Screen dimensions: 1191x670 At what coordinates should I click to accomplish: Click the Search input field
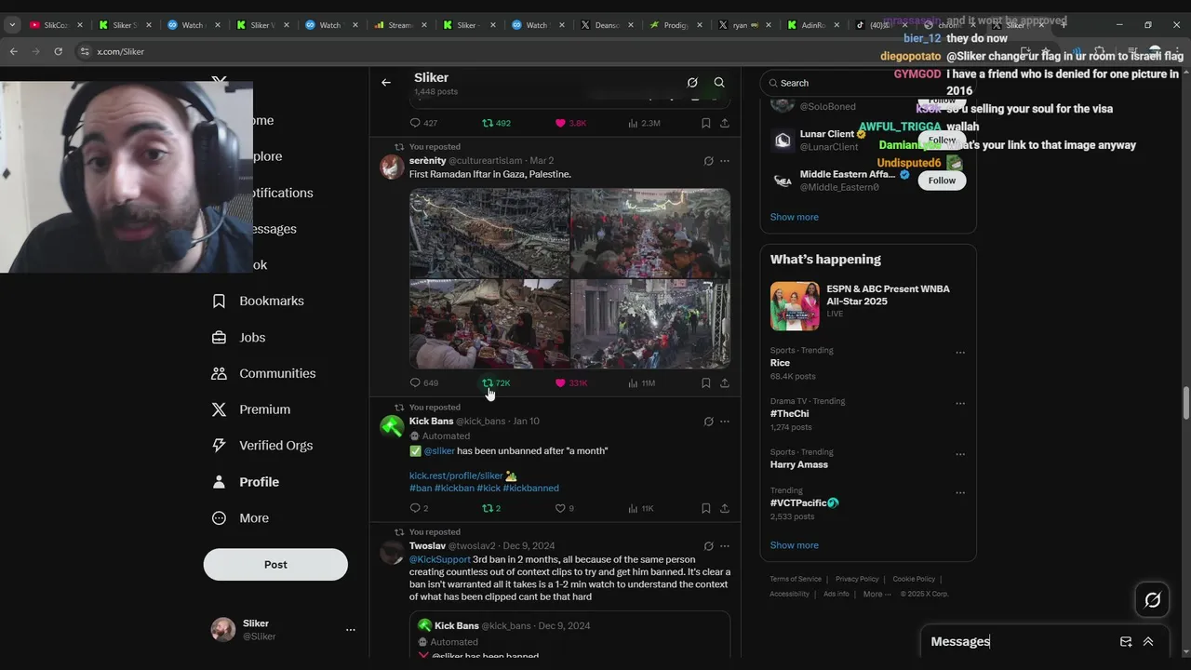coord(867,83)
